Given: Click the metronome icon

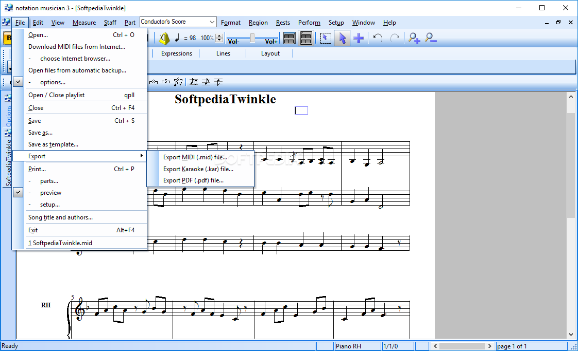Looking at the screenshot, I should 164,38.
